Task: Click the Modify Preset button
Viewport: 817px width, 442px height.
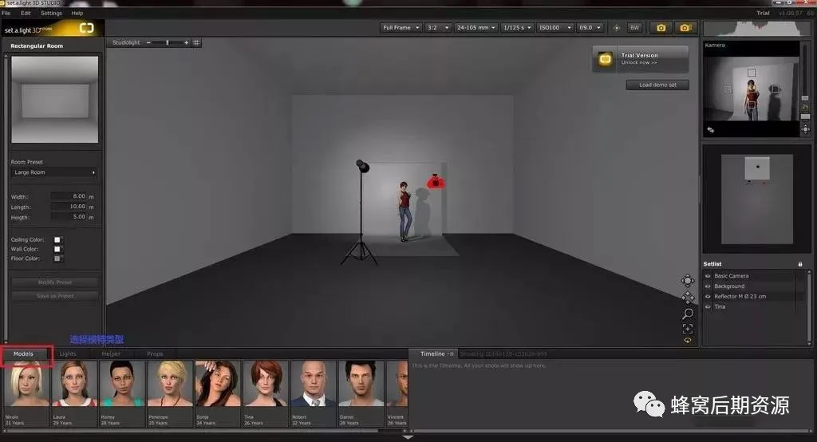Action: [x=55, y=282]
